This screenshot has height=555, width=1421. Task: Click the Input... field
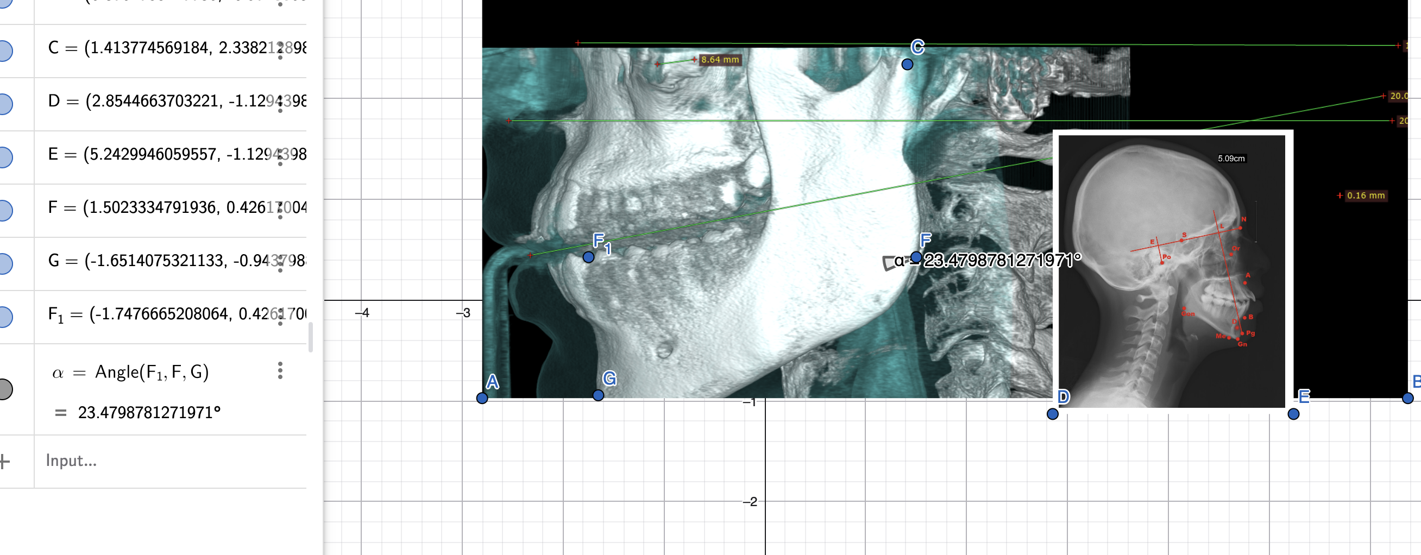coord(171,461)
